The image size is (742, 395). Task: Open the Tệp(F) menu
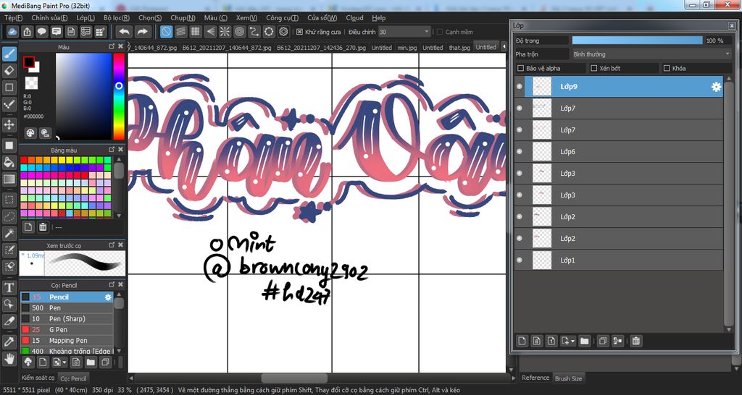[x=14, y=18]
